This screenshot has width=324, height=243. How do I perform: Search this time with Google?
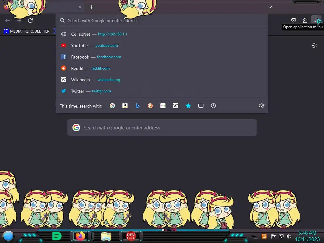112,106
